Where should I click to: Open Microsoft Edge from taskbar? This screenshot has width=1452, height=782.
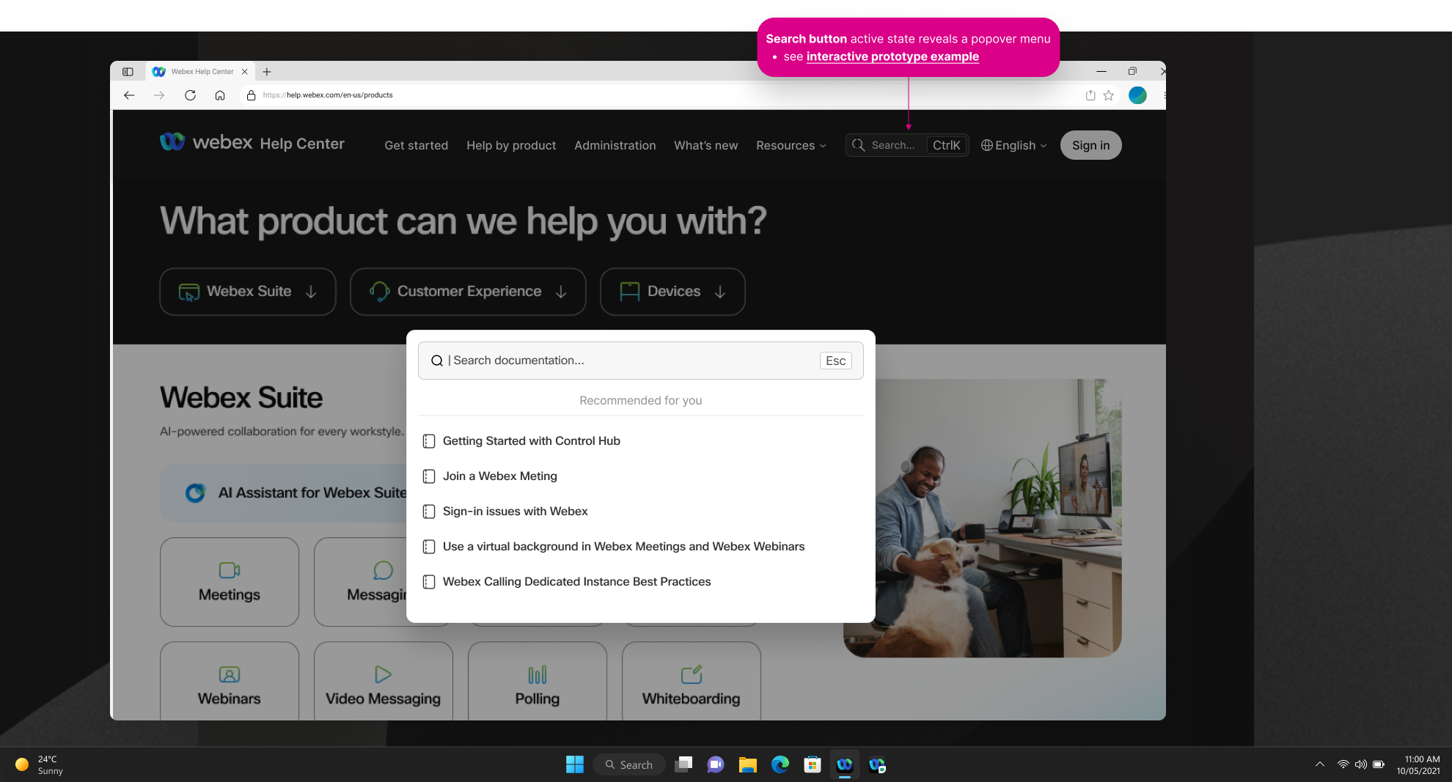click(x=780, y=764)
